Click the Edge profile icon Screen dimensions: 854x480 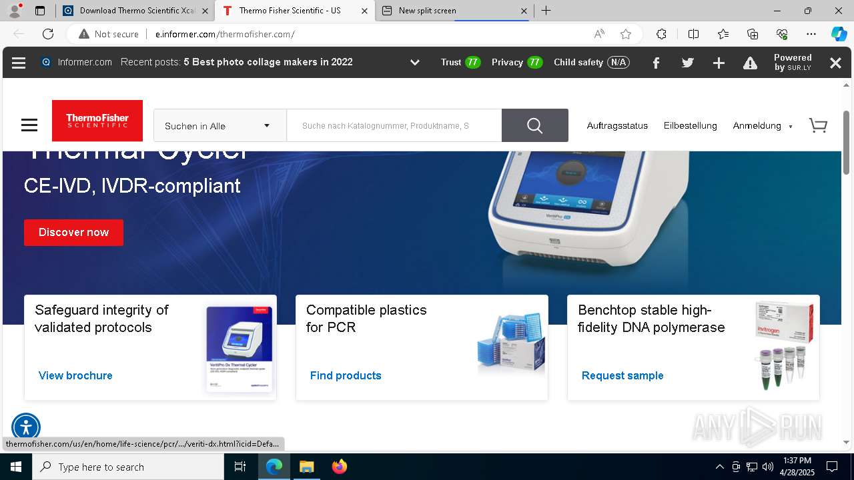click(x=15, y=11)
